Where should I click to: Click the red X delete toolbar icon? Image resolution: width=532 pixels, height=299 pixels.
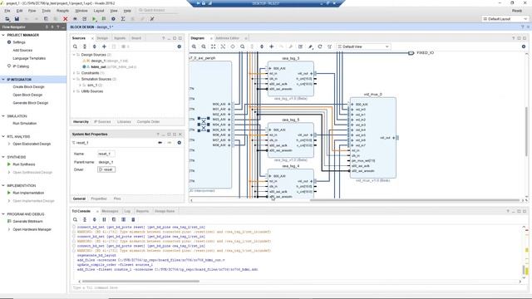(65, 19)
